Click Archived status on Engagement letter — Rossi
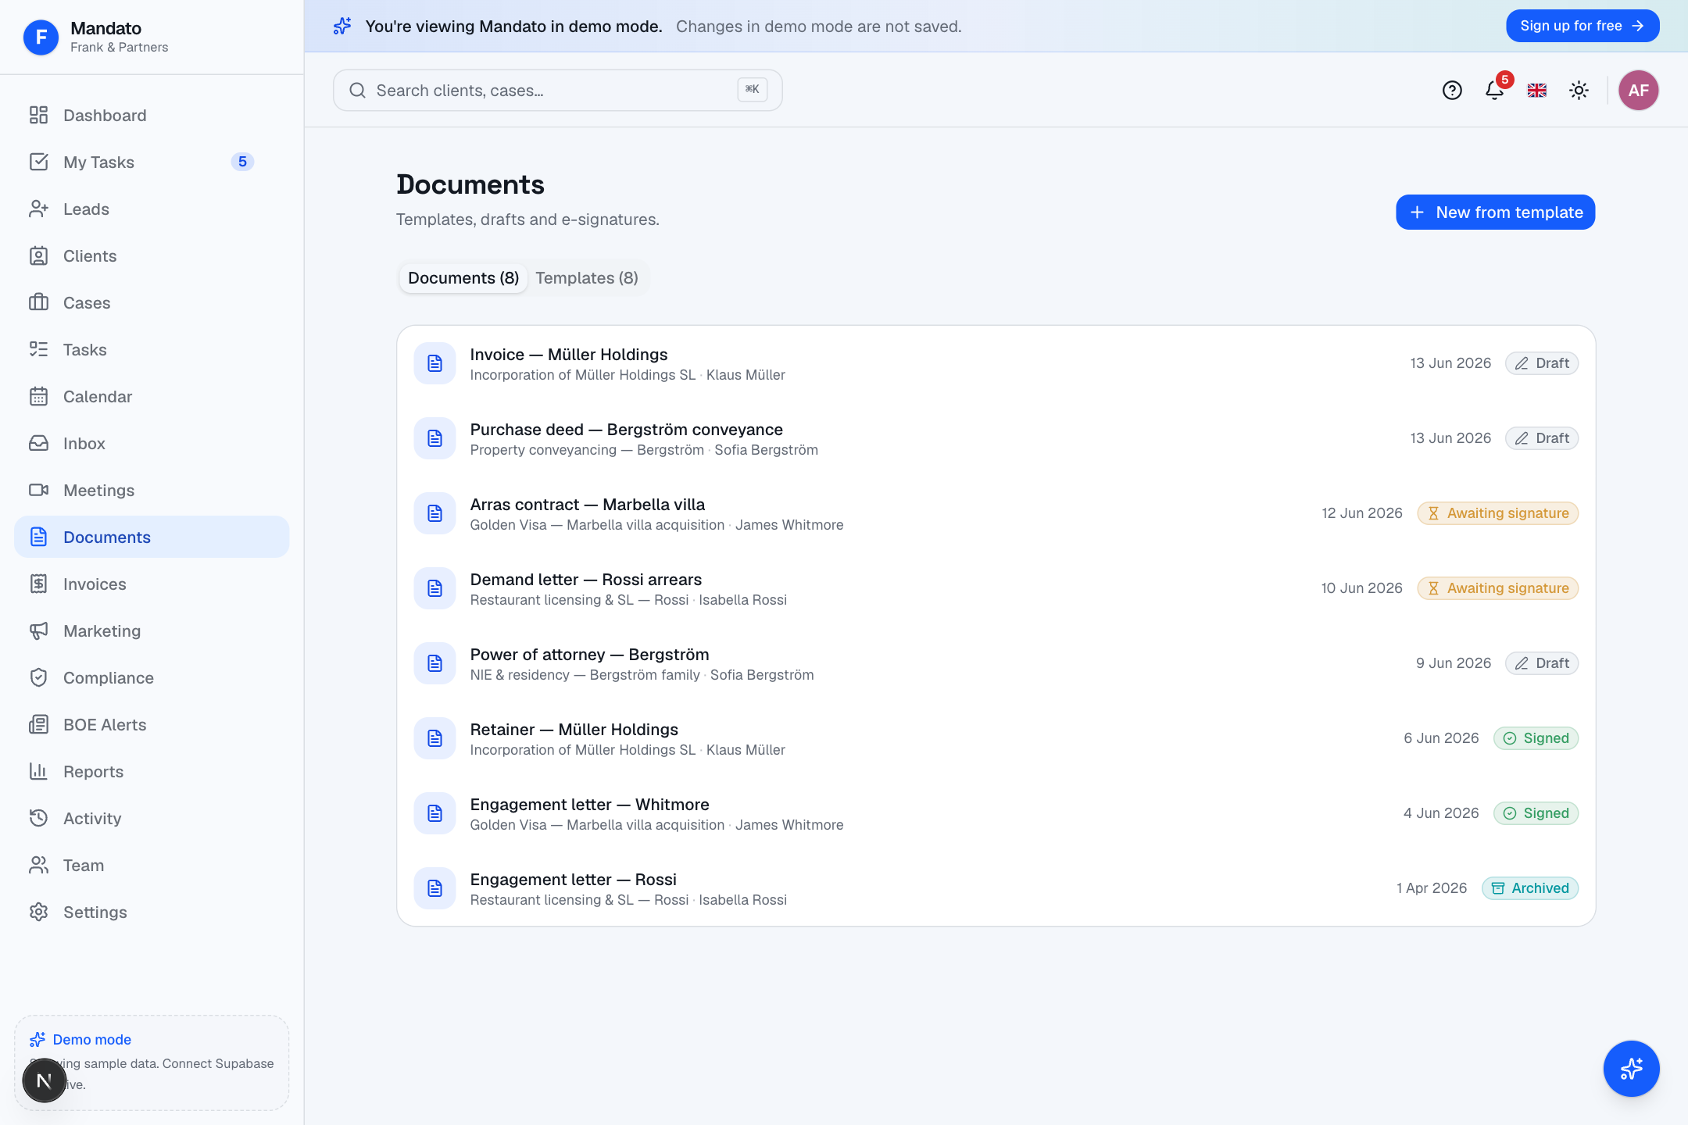This screenshot has width=1688, height=1125. [x=1530, y=888]
